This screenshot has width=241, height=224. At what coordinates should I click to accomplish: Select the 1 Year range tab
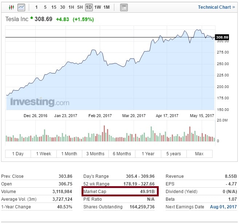click(148, 154)
